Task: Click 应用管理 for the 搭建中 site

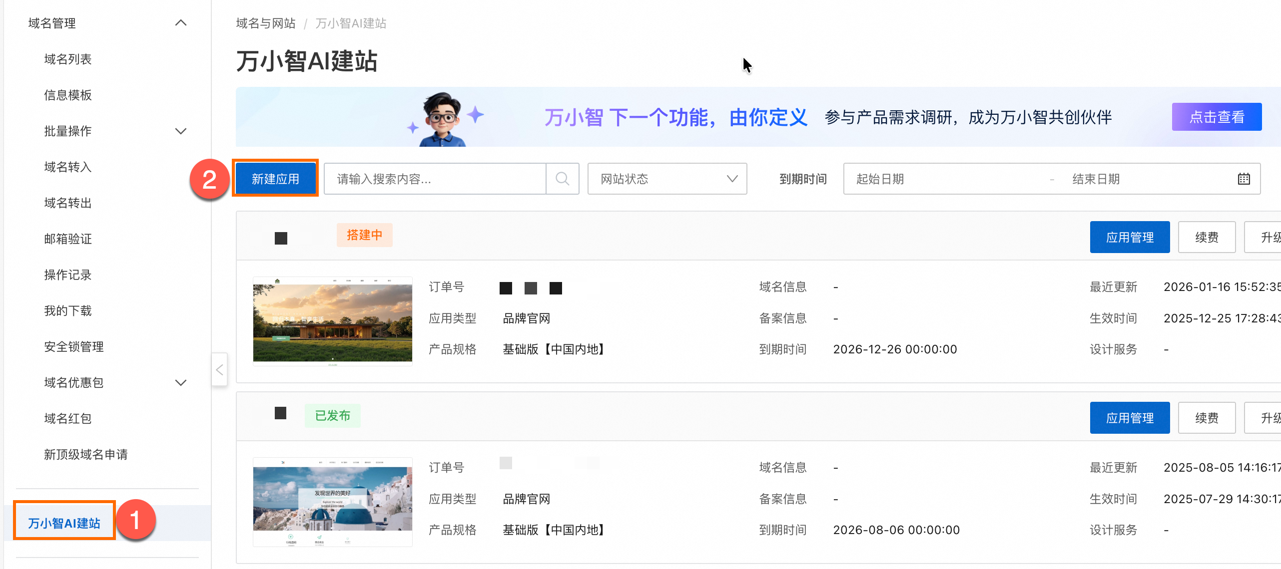Action: coord(1129,237)
